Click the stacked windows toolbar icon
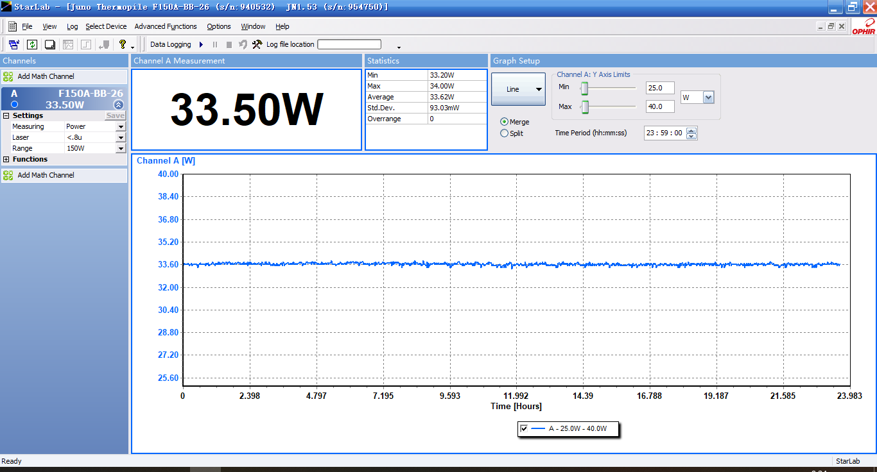877x472 pixels. (49, 44)
